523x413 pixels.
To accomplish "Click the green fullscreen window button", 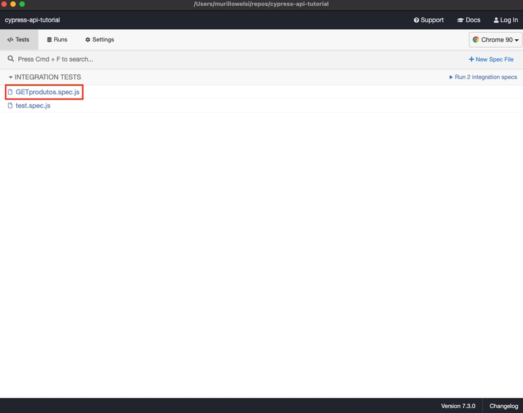I will (22, 4).
